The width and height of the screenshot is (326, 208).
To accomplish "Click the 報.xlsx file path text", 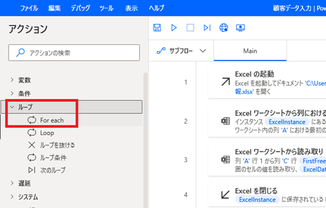I will pyautogui.click(x=244, y=91).
